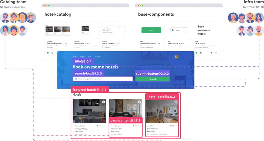Favorite the Luxury getaway hotel with heart icon
The image size is (264, 141).
[x=103, y=102]
